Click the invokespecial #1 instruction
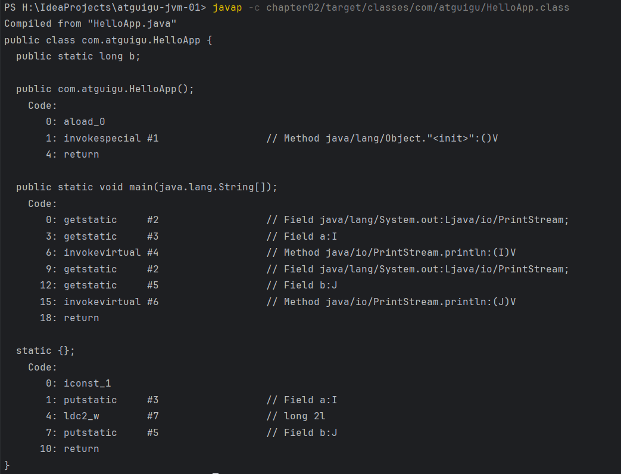 (111, 138)
